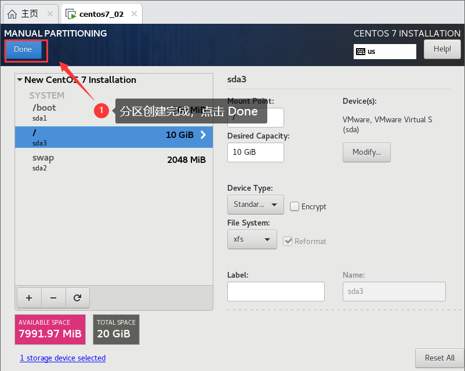465x371 pixels.
Task: Click the 2048 MiB swap size
Action: pyautogui.click(x=186, y=160)
